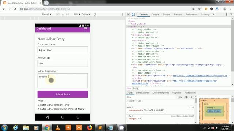Screen dimensions: 234x131
Task: Toggle :hov element state button
Action: (x=180, y=97)
